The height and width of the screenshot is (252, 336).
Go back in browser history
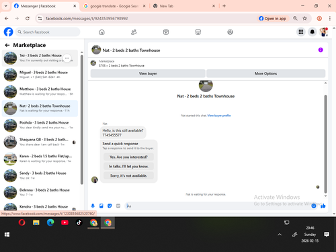pyautogui.click(x=7, y=18)
